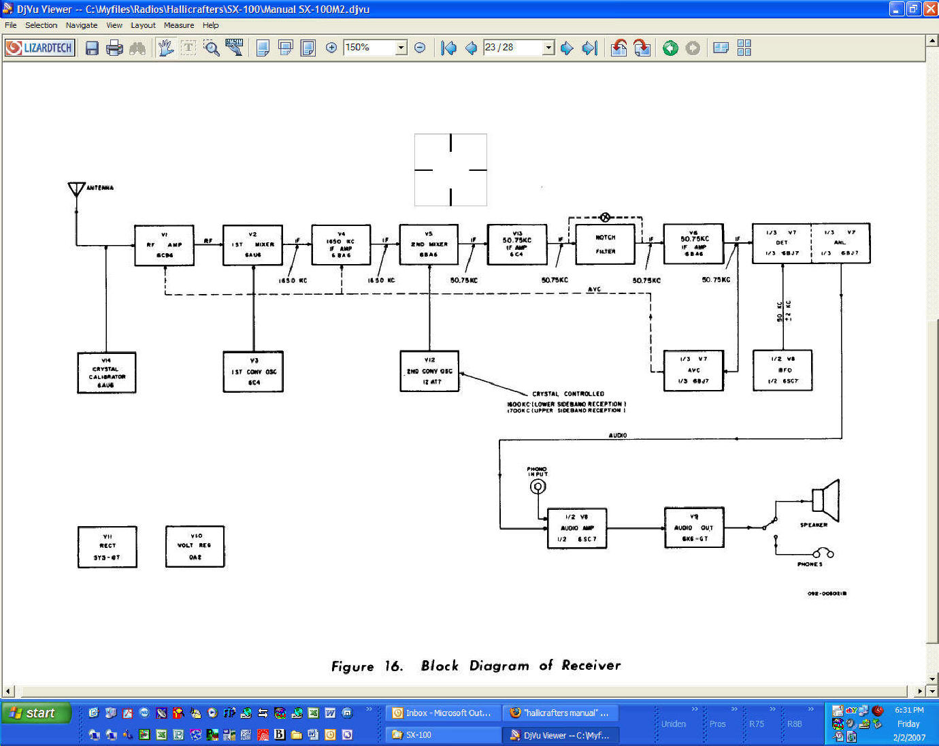Open the Help menu
The image size is (939, 746).
pyautogui.click(x=211, y=25)
